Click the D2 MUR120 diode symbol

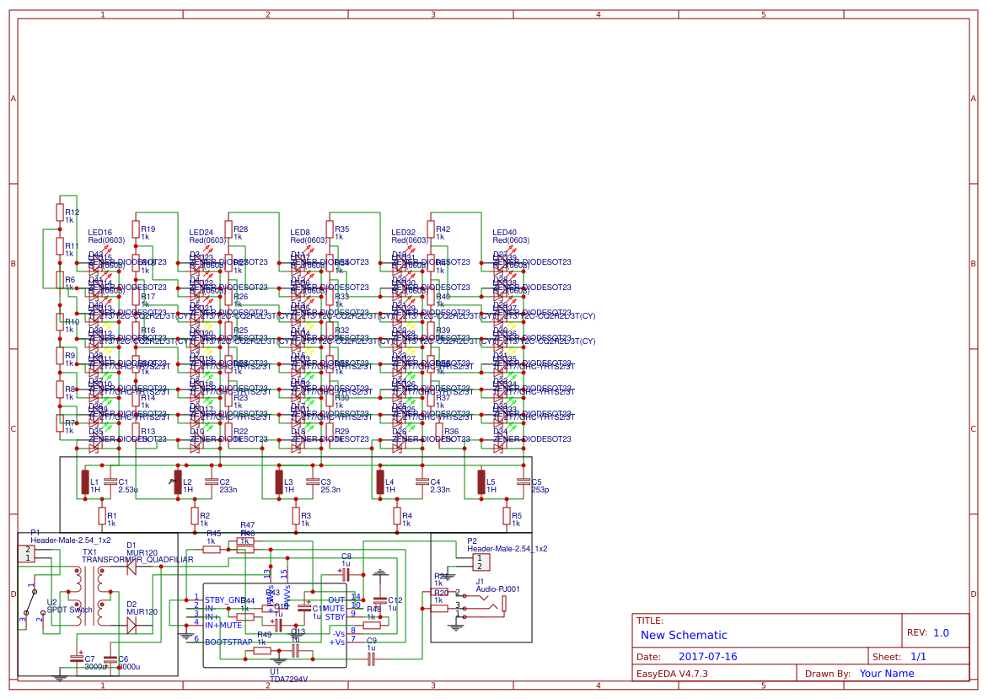132,625
